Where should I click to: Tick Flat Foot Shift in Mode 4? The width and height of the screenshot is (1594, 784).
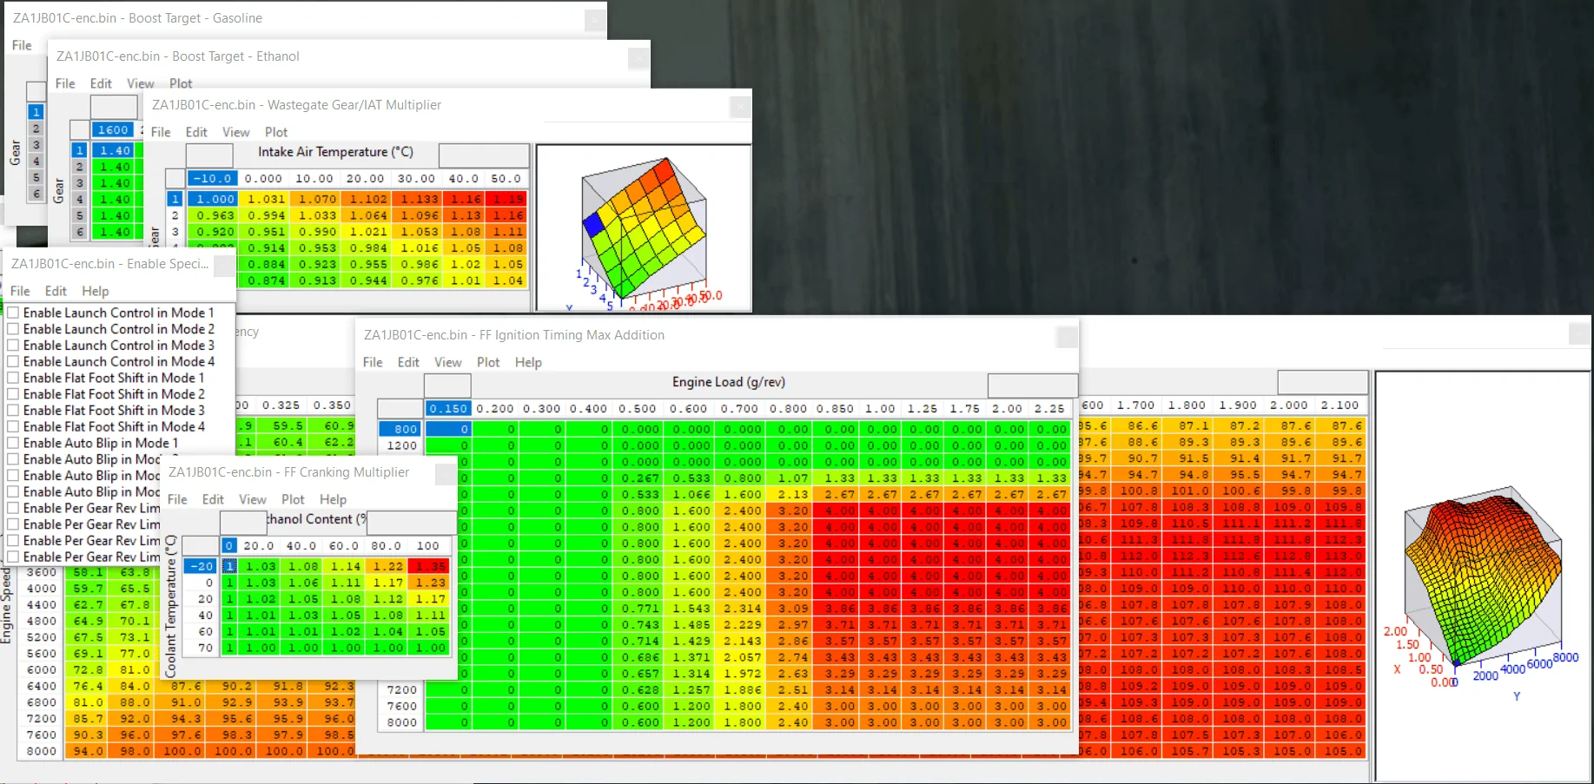[13, 426]
